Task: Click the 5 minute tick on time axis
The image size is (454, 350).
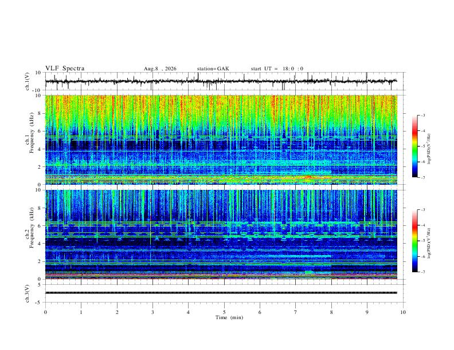Action: (224, 312)
